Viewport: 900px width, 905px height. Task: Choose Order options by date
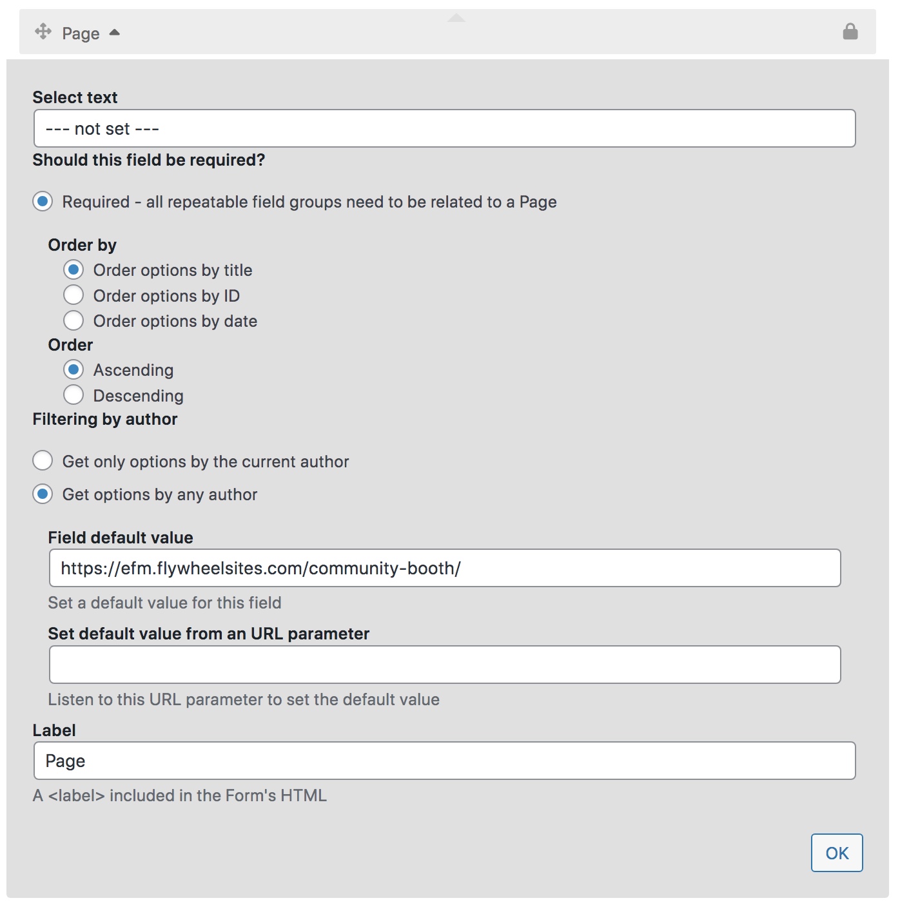(x=73, y=320)
